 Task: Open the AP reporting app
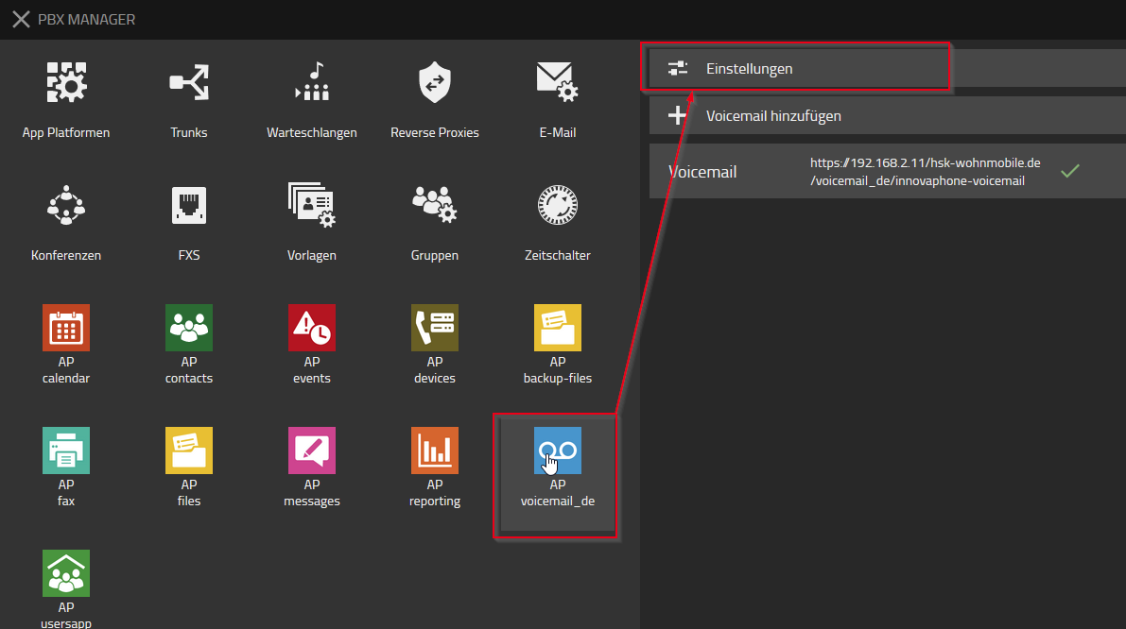pos(435,450)
